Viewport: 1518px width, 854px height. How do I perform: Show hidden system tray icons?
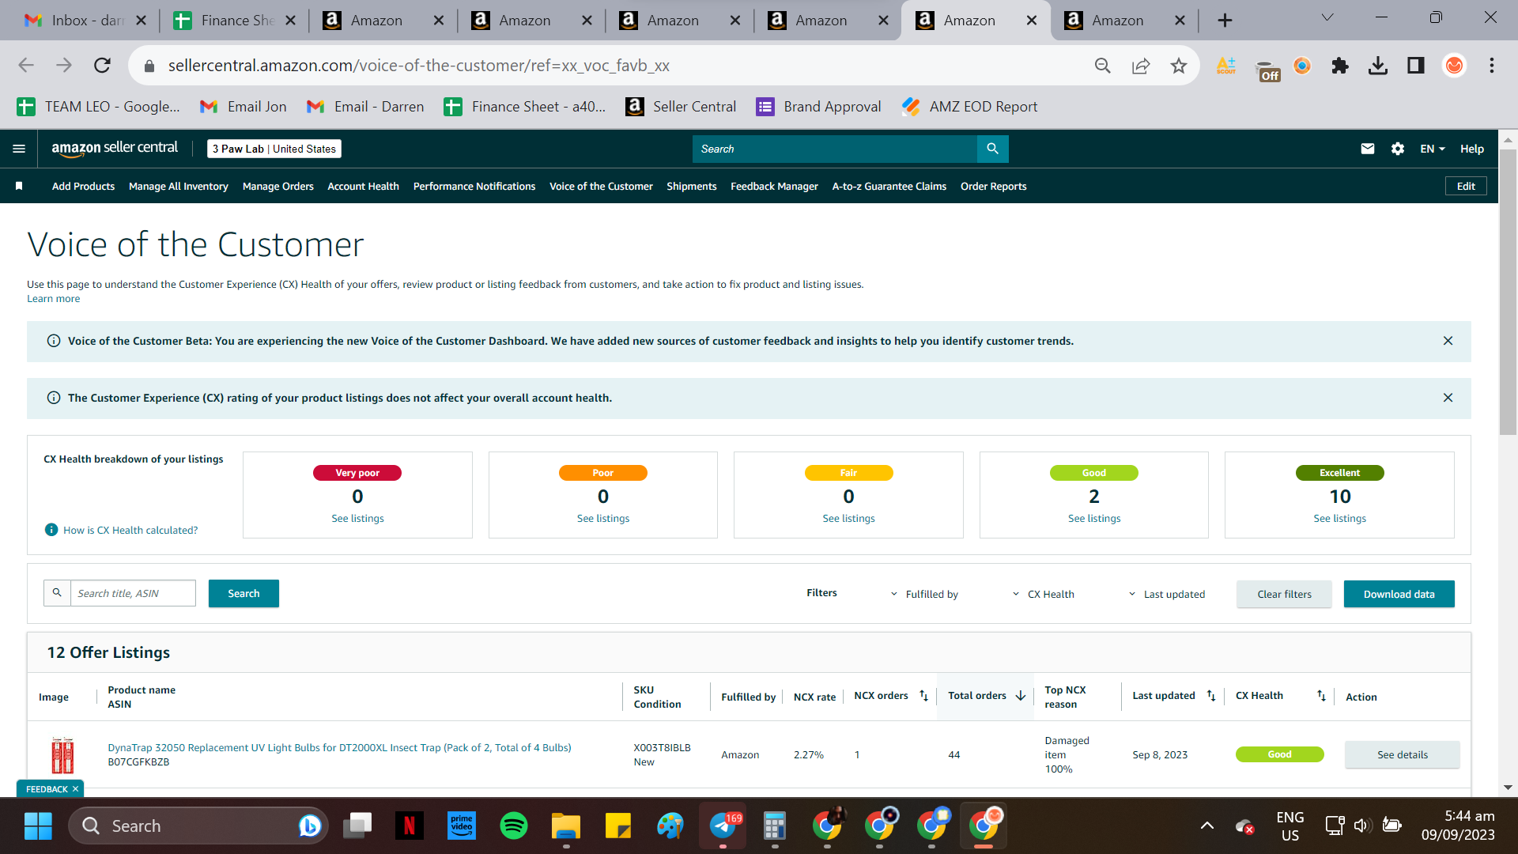tap(1207, 826)
